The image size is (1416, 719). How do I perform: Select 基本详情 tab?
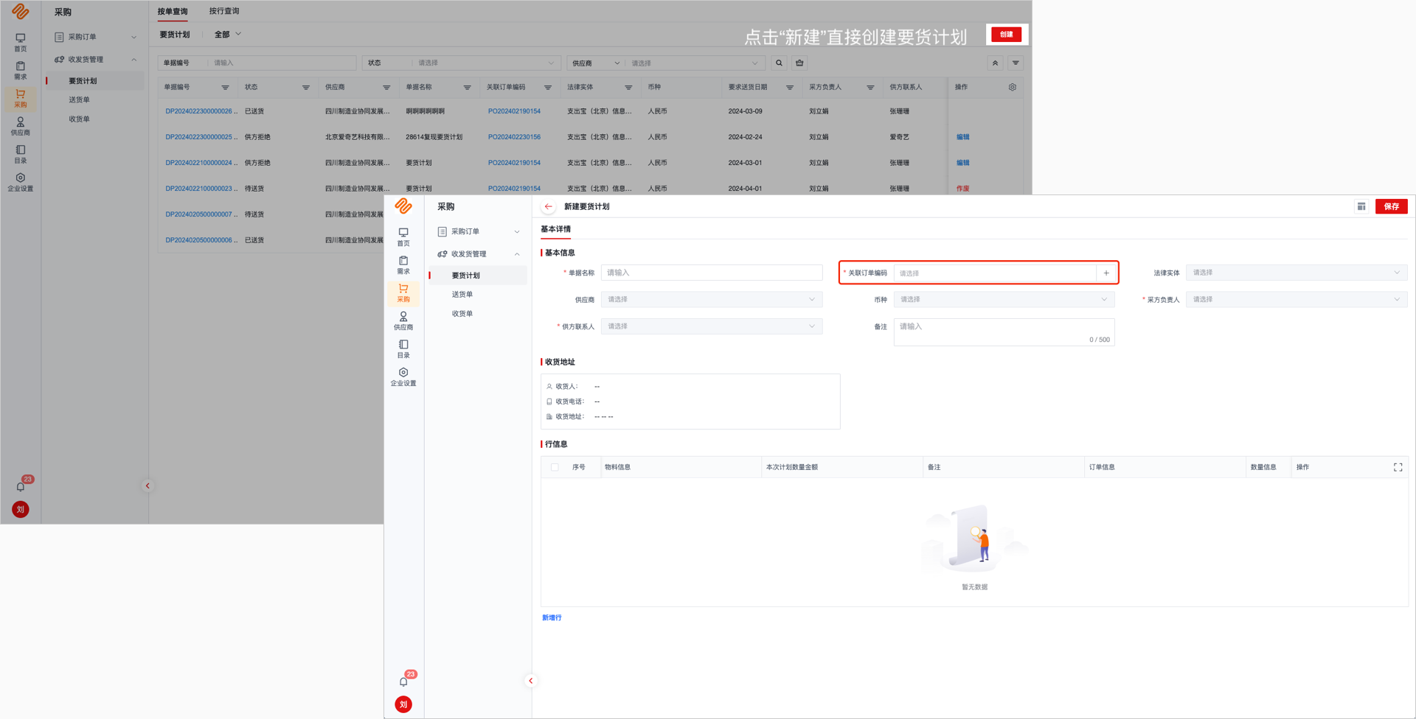(x=555, y=229)
